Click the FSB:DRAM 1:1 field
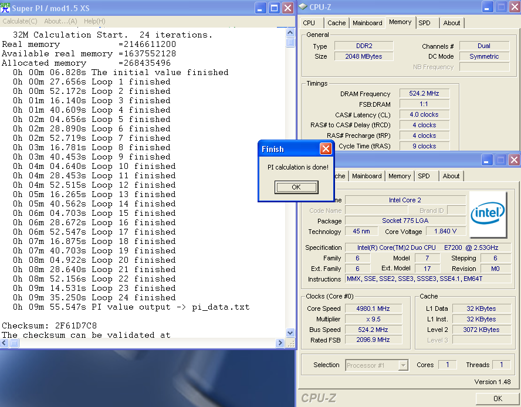This screenshot has width=521, height=407. [424, 104]
